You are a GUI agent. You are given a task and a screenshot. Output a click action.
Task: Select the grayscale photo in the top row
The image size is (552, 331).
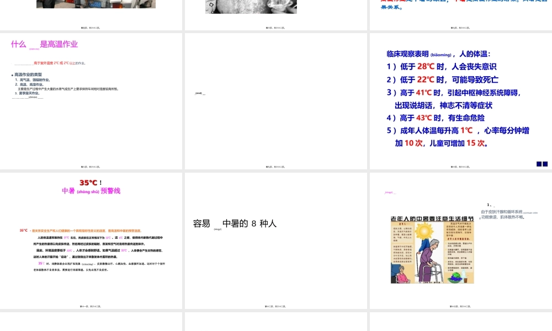251,6
